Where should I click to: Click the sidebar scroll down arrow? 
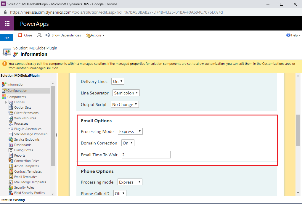click(53, 194)
